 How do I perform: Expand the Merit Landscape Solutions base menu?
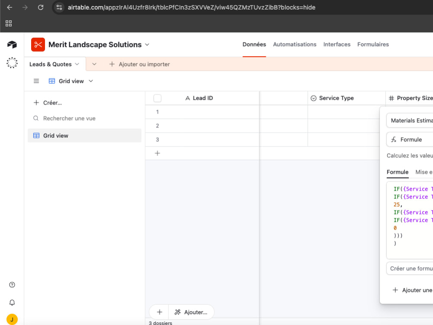coord(147,45)
